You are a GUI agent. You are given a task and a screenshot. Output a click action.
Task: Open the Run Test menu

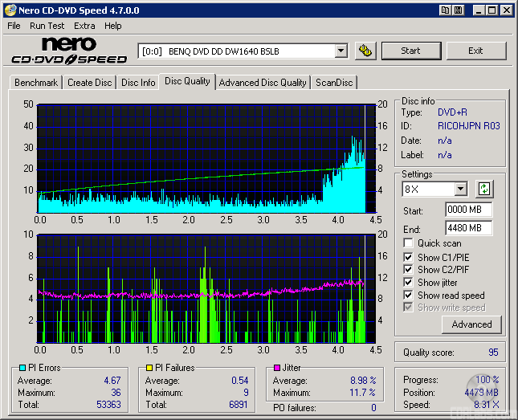47,26
